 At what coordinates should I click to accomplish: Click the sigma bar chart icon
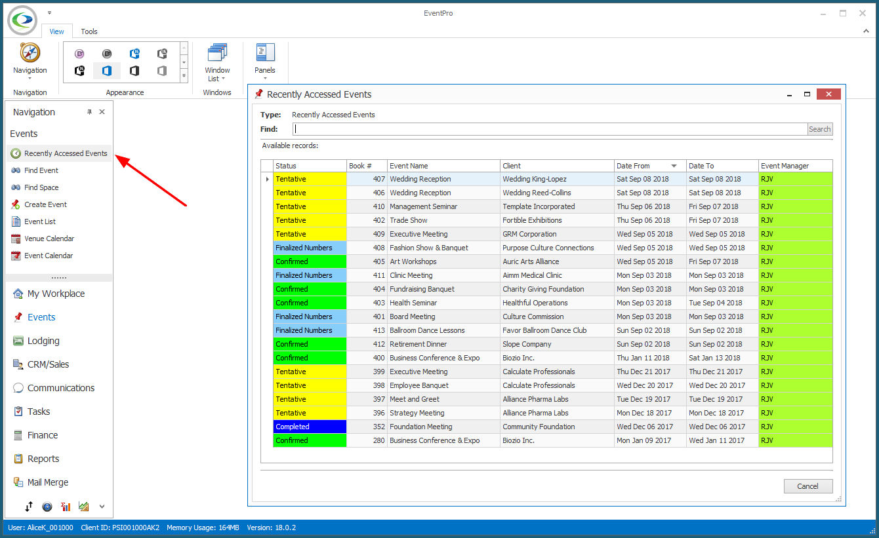(x=66, y=507)
